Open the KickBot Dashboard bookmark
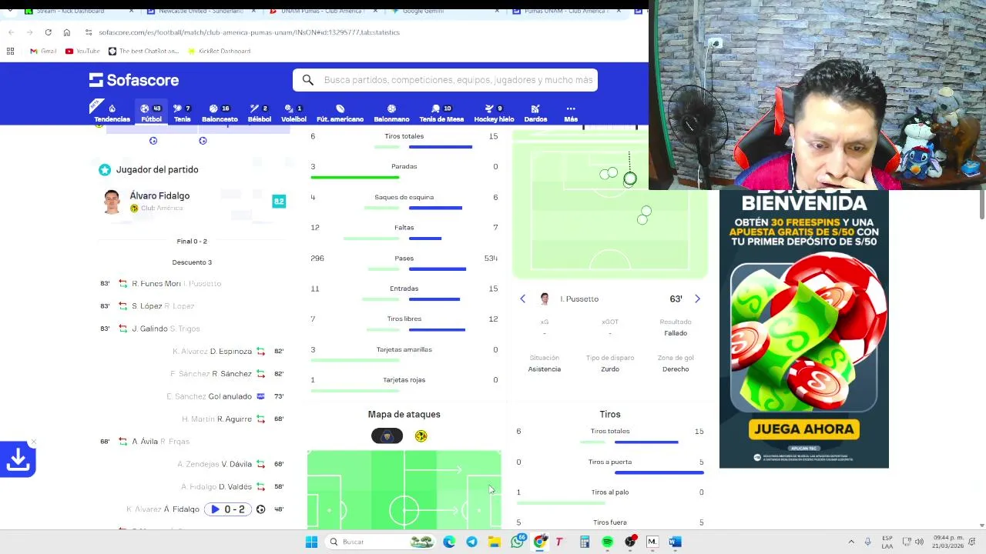The width and height of the screenshot is (986, 554). (220, 51)
